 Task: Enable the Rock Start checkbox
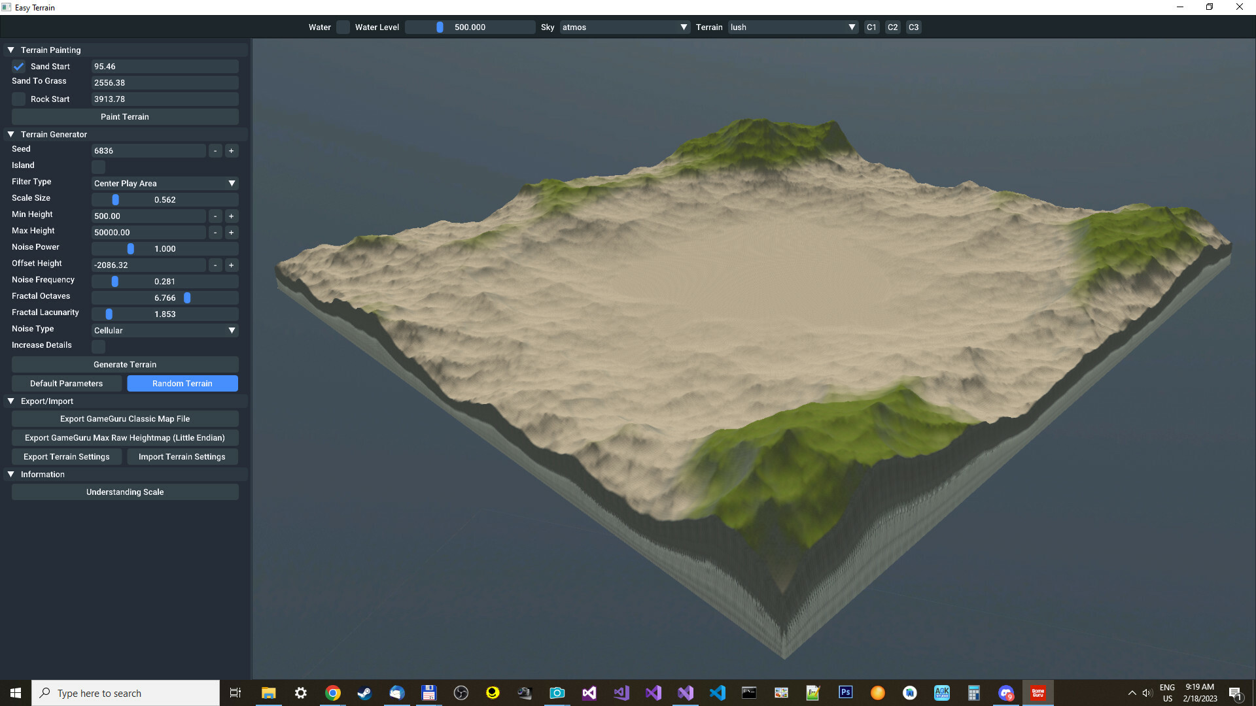[18, 99]
